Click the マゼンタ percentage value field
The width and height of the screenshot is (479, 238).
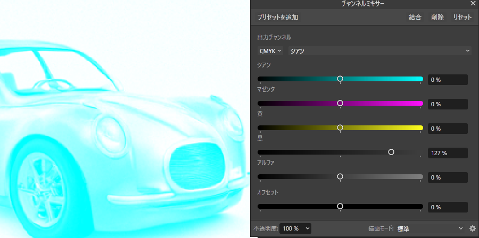tap(448, 104)
